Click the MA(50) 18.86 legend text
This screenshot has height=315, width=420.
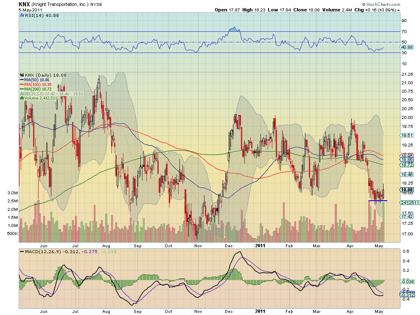(36, 80)
